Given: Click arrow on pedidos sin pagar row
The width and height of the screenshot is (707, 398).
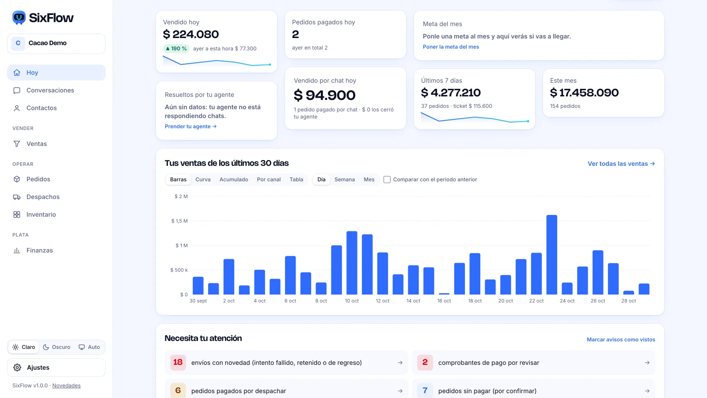Looking at the screenshot, I should pyautogui.click(x=647, y=391).
